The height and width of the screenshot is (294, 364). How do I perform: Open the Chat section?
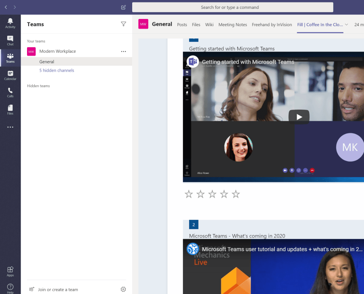[10, 40]
